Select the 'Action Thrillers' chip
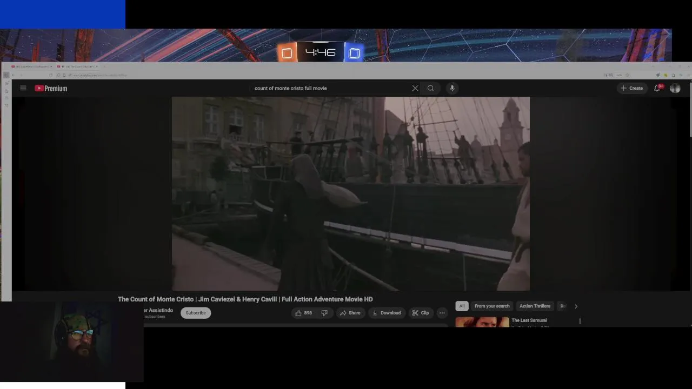The image size is (692, 389). pos(535,306)
